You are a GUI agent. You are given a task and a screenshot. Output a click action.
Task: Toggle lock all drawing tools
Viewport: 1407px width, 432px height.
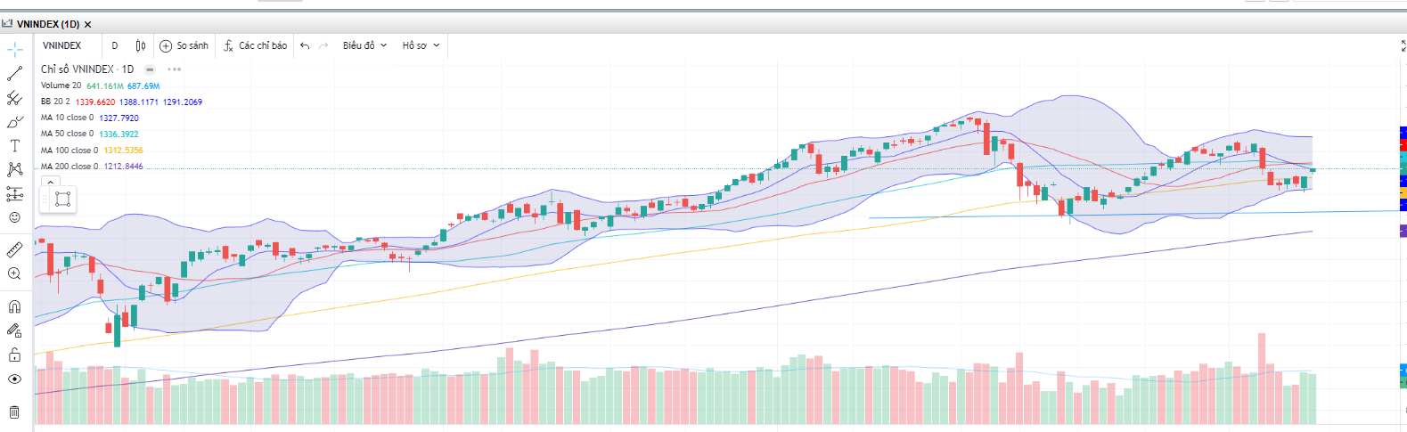pos(15,355)
